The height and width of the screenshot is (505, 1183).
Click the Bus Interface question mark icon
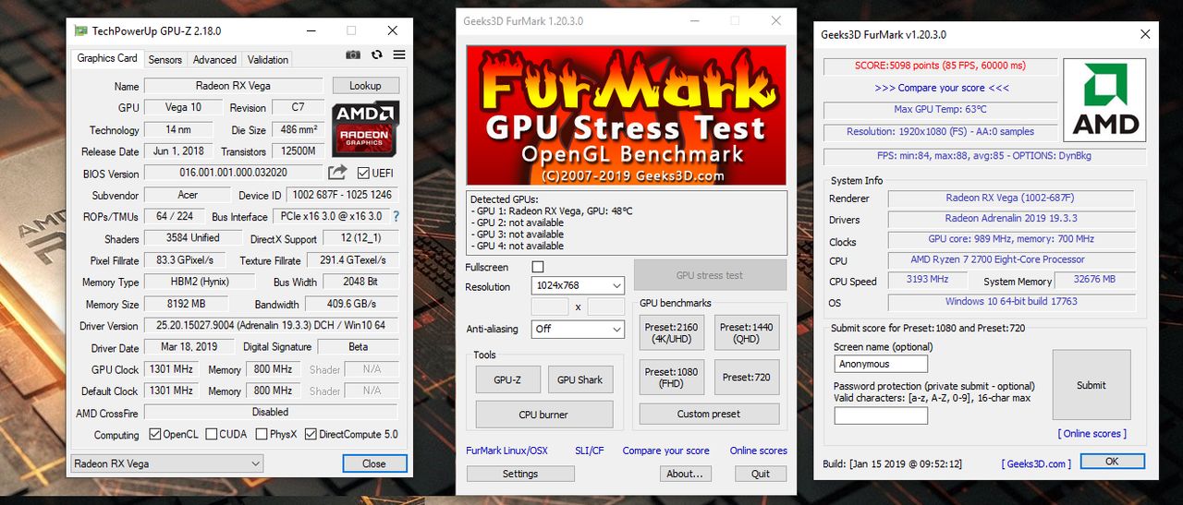pos(396,217)
